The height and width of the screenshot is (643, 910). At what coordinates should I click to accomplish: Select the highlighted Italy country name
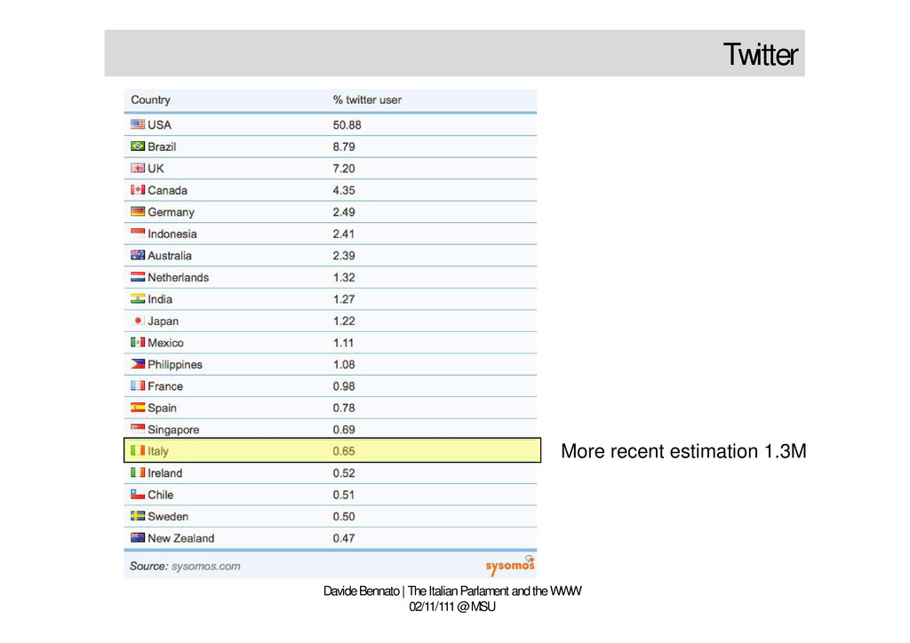[158, 451]
